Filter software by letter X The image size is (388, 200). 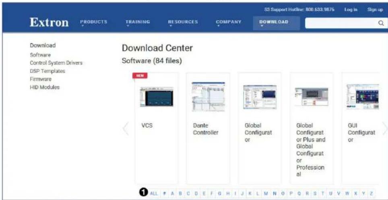click(355, 193)
